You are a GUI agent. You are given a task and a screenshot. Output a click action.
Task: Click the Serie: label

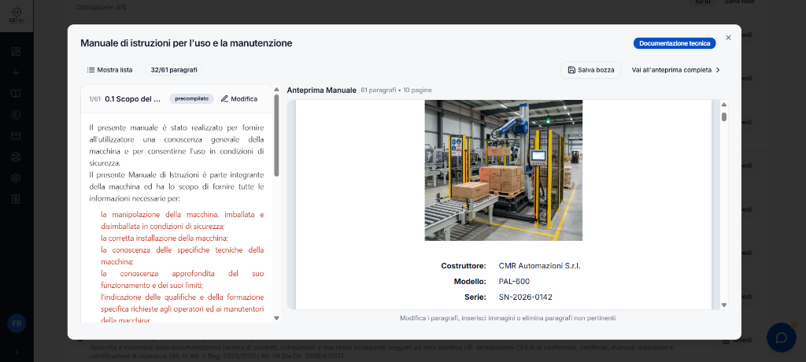pyautogui.click(x=475, y=297)
